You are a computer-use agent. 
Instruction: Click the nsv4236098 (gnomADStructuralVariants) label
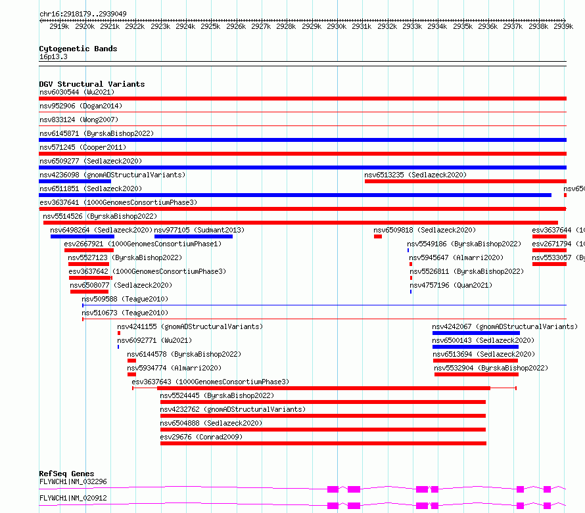pyautogui.click(x=112, y=175)
